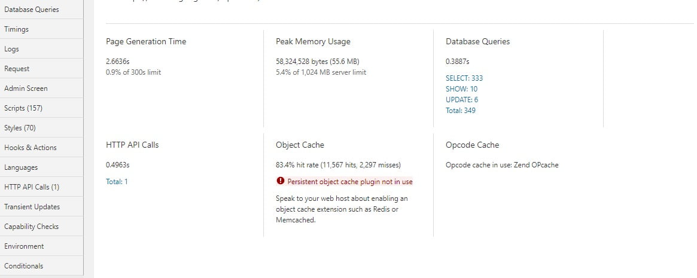
Task: Open the Conditionals panel
Action: (41, 265)
